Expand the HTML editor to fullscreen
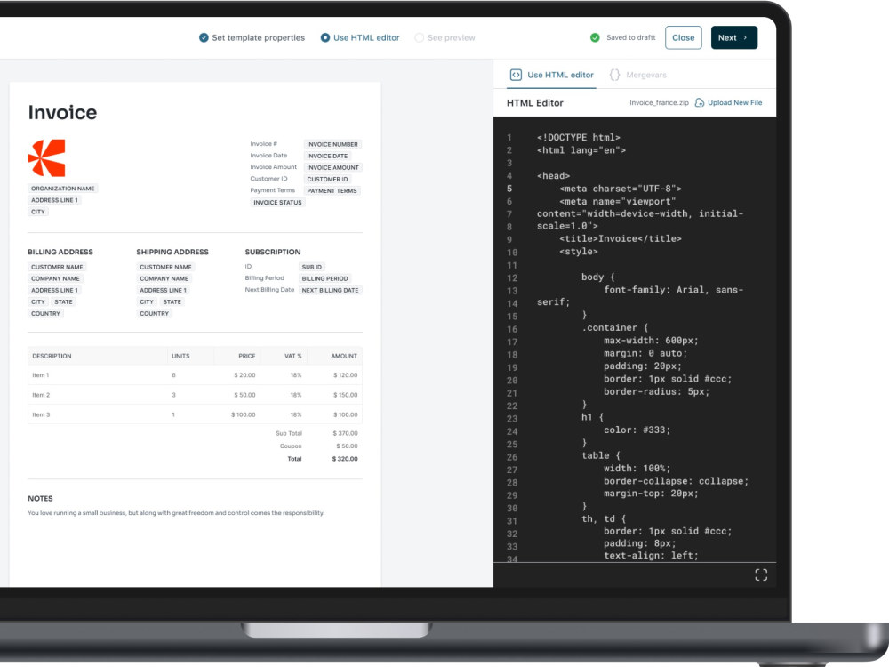 click(x=762, y=575)
